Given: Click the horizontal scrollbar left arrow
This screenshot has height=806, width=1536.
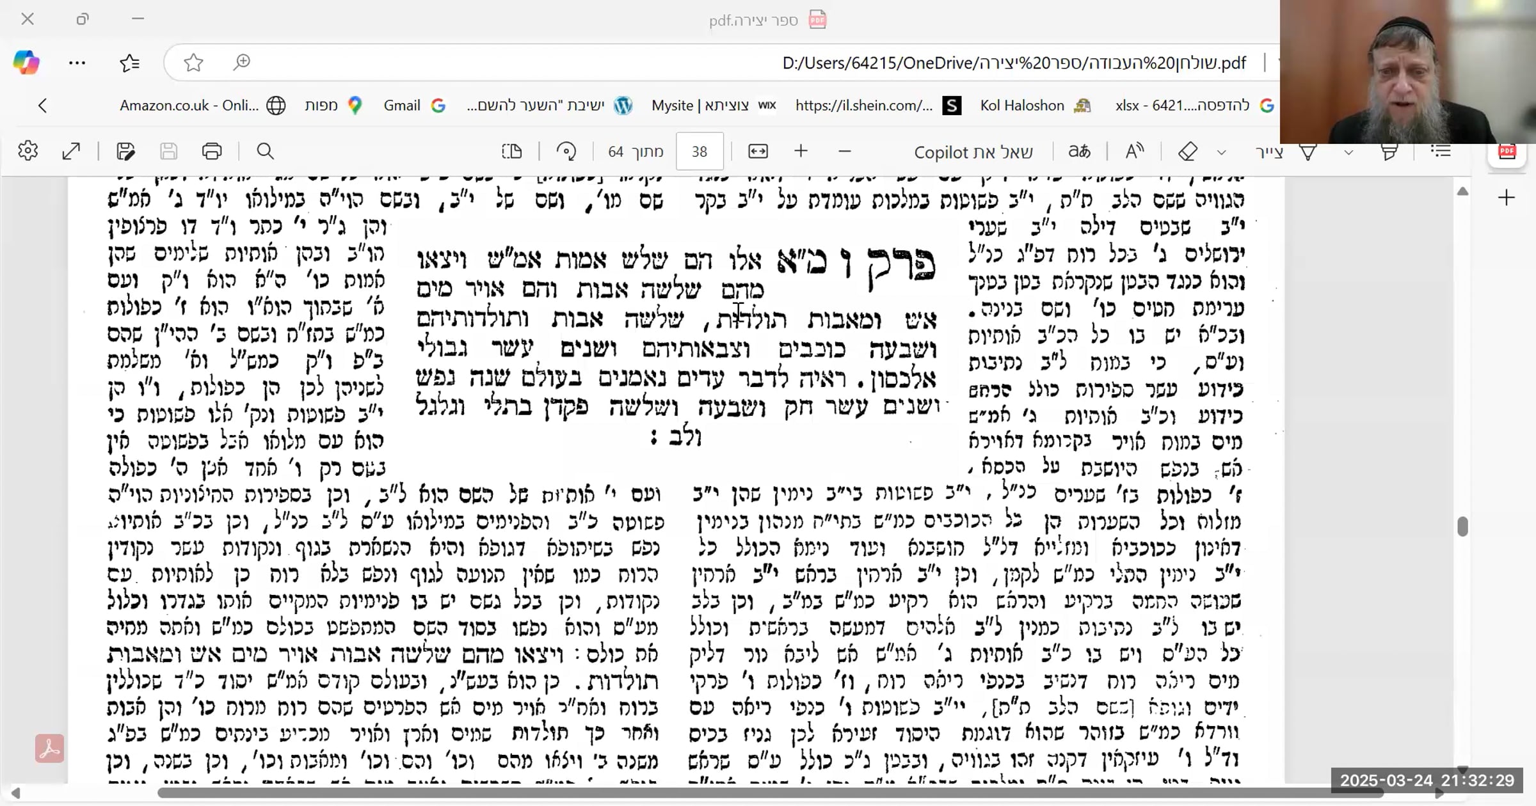Looking at the screenshot, I should [x=15, y=793].
